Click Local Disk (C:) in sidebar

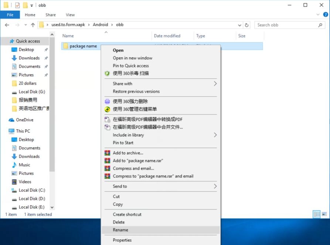coord(32,190)
